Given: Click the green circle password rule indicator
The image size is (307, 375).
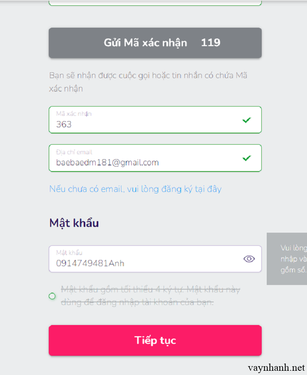Looking at the screenshot, I should coord(53,296).
